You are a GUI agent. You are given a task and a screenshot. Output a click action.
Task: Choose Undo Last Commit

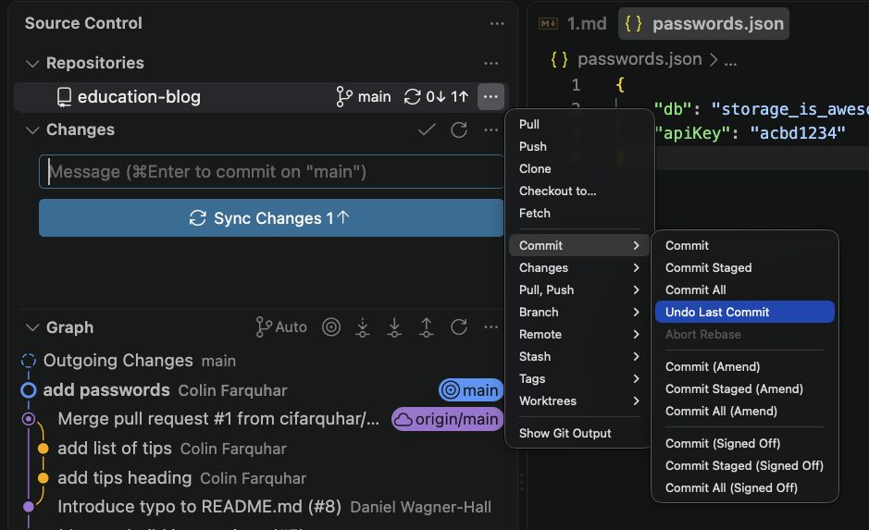(744, 312)
